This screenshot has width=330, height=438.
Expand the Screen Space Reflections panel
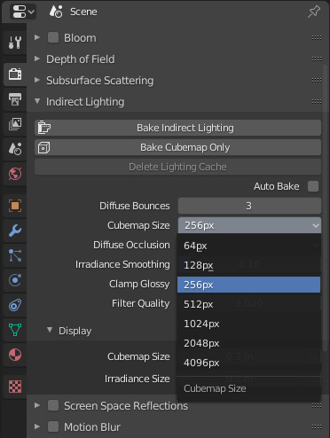click(x=37, y=405)
